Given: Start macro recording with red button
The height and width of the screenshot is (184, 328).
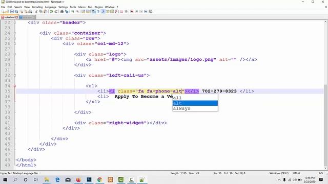Looking at the screenshot, I should click(x=132, y=11).
